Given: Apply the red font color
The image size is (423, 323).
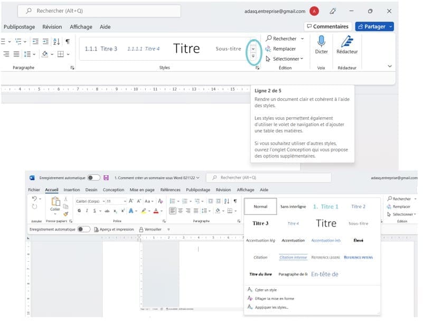Looking at the screenshot, I should 156,211.
